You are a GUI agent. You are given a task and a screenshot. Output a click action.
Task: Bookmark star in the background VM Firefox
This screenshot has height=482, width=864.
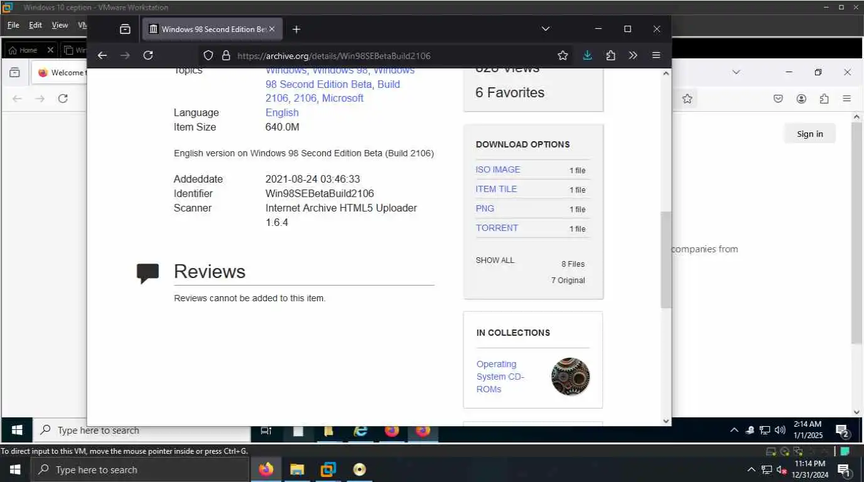687,99
